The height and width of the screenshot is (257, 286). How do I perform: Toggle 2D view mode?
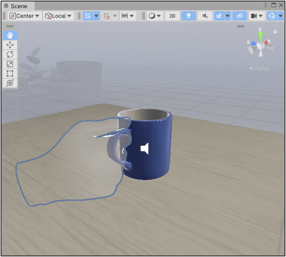coord(172,16)
